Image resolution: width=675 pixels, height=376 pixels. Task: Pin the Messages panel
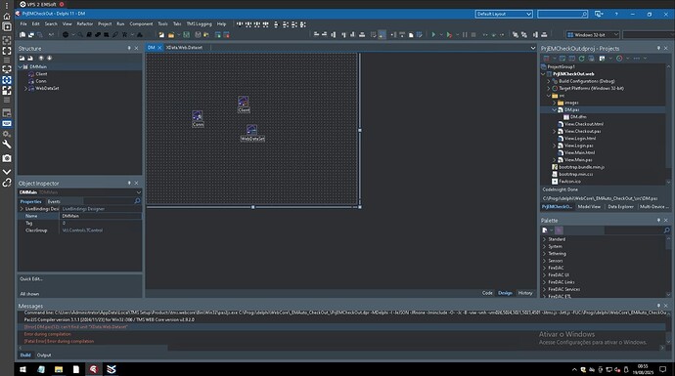click(x=658, y=306)
